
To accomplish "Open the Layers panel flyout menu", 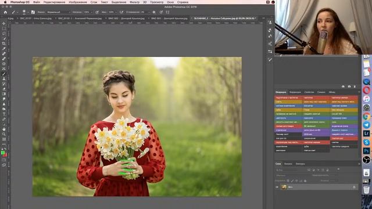I will (x=359, y=164).
